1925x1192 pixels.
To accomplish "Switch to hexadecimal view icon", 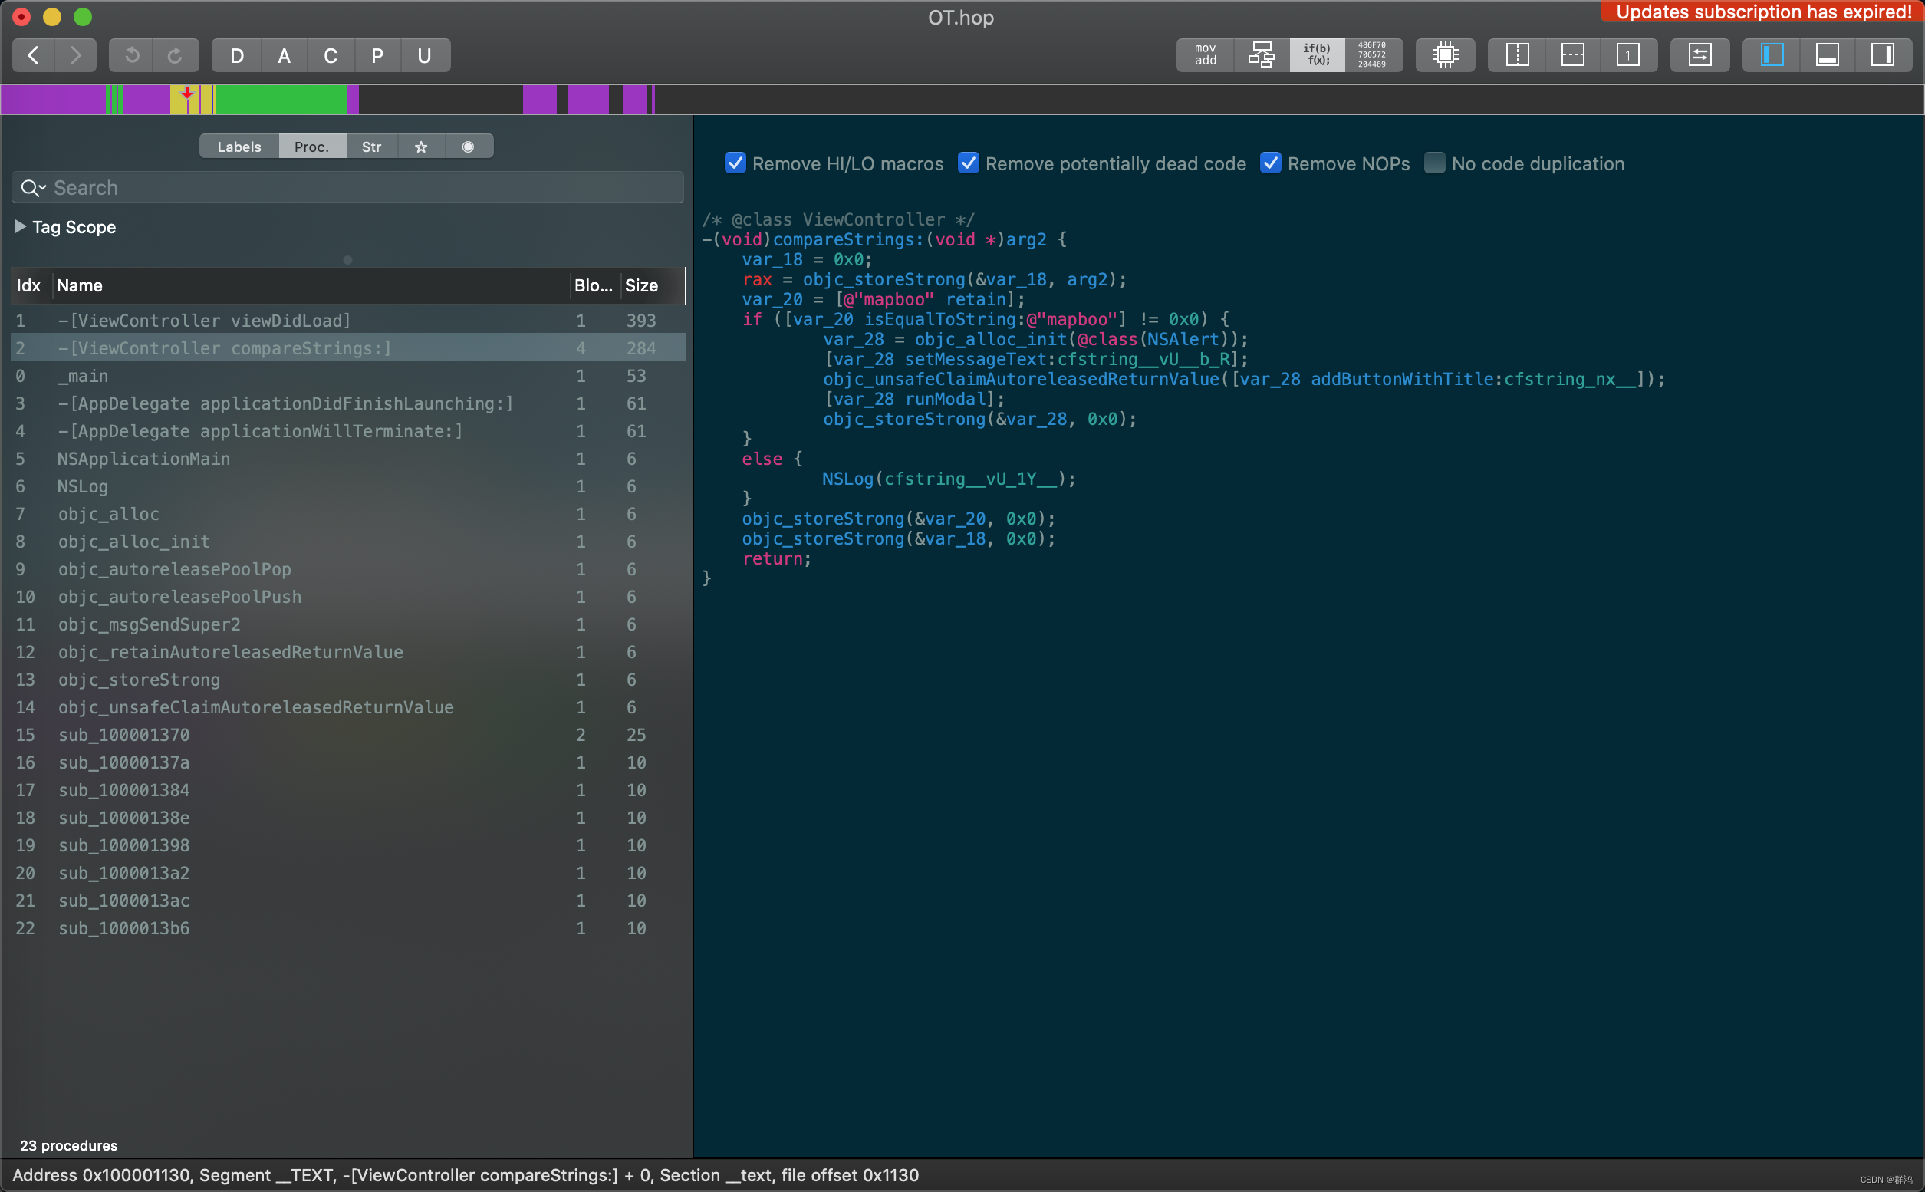I will (x=1371, y=55).
